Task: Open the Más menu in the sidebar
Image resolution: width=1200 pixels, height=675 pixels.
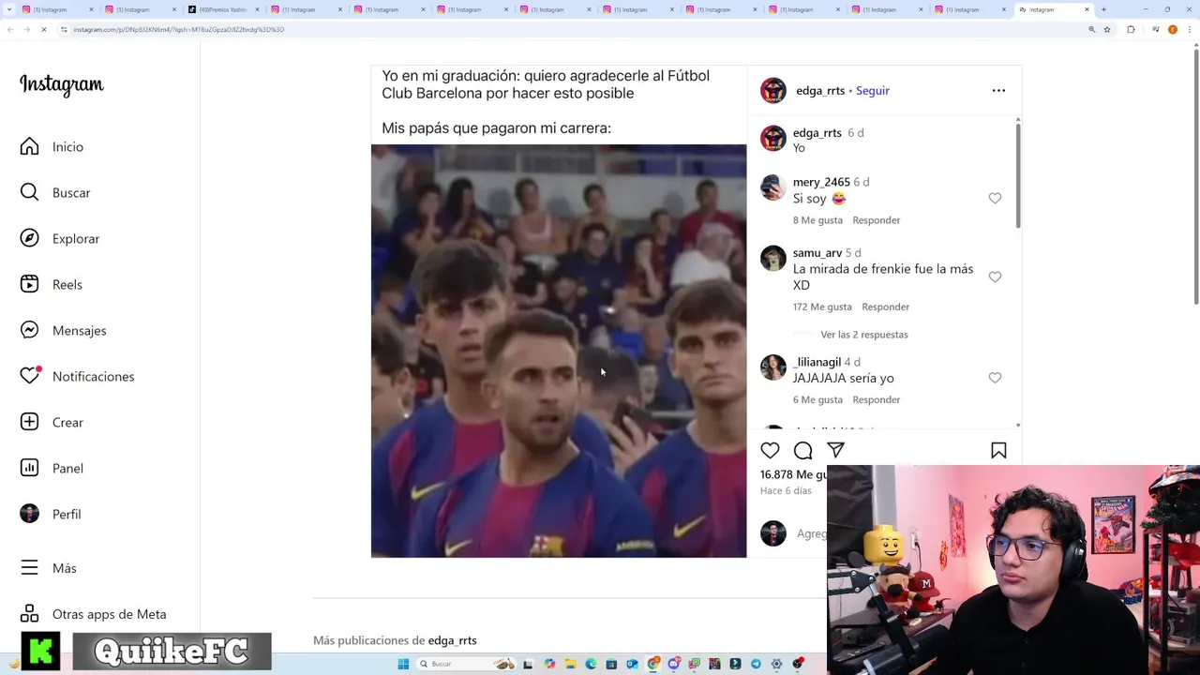Action: point(48,568)
